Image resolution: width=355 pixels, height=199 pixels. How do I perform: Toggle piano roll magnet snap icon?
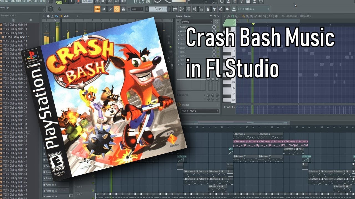pos(232,16)
